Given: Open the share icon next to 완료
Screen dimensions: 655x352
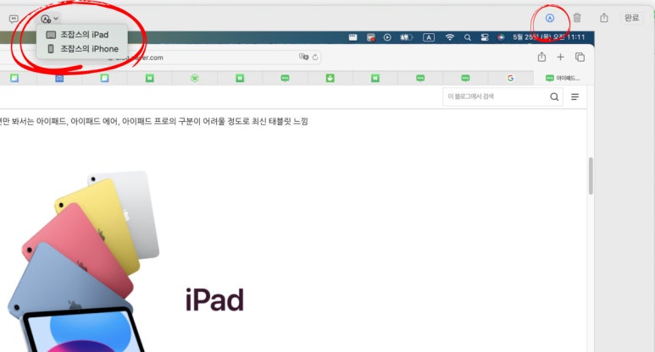Looking at the screenshot, I should tap(604, 18).
